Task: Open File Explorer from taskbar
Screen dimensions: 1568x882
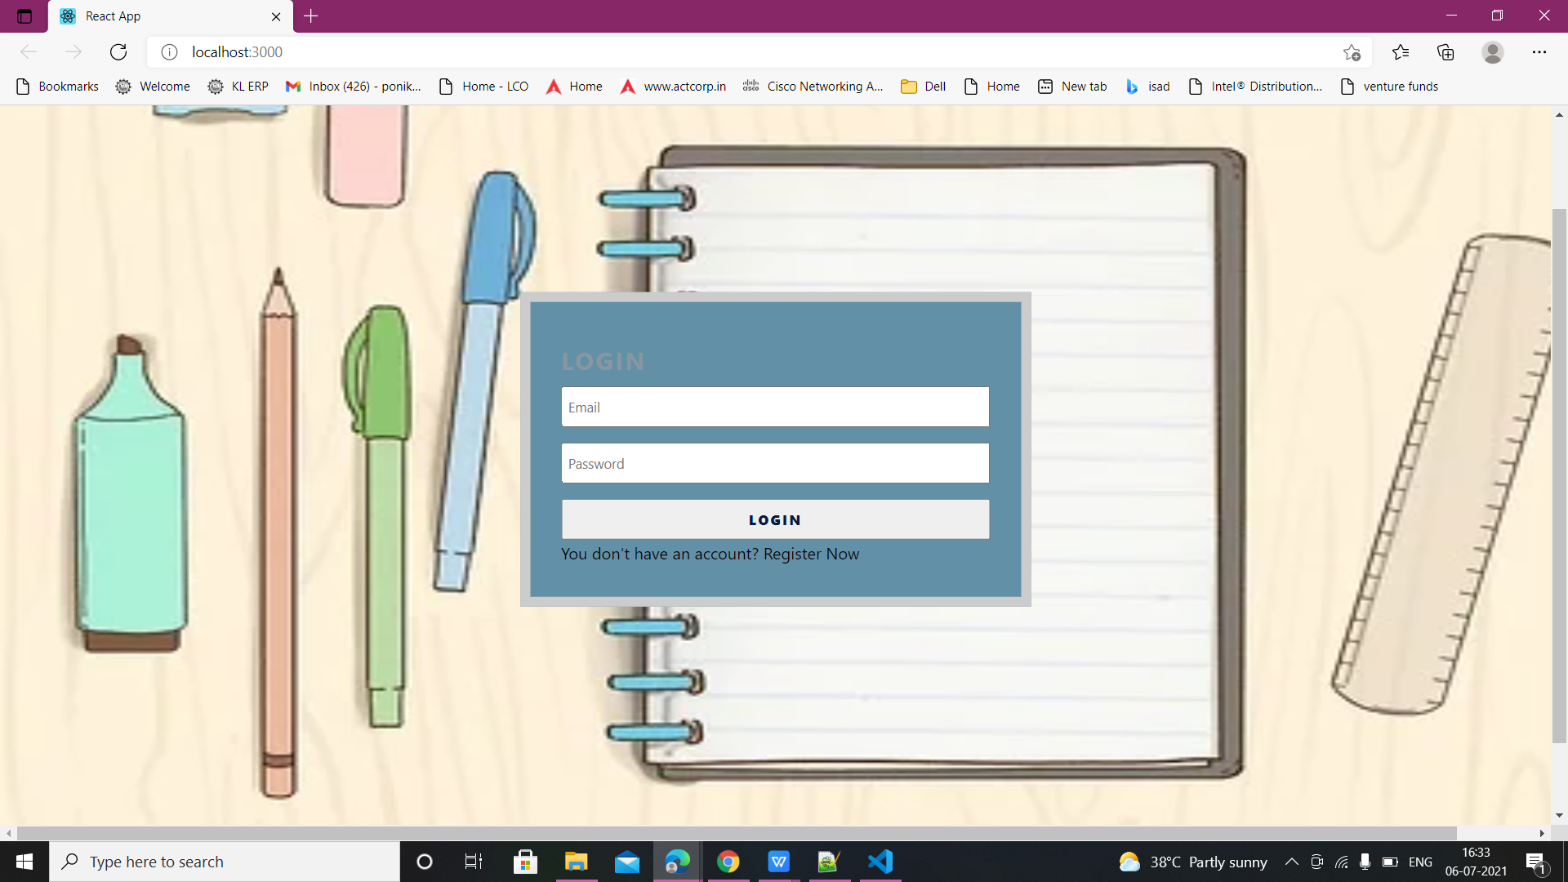Action: click(x=576, y=862)
